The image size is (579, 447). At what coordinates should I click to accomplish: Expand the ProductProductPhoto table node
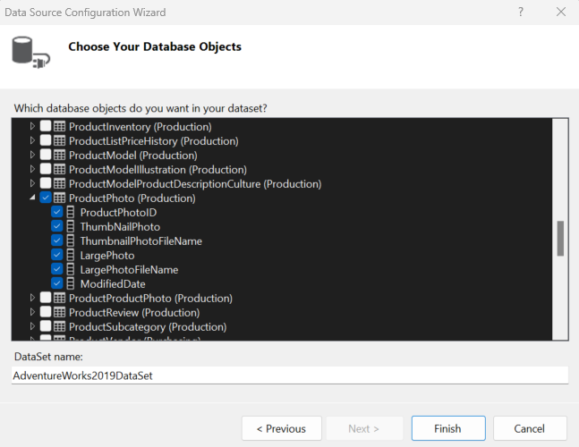click(x=33, y=299)
